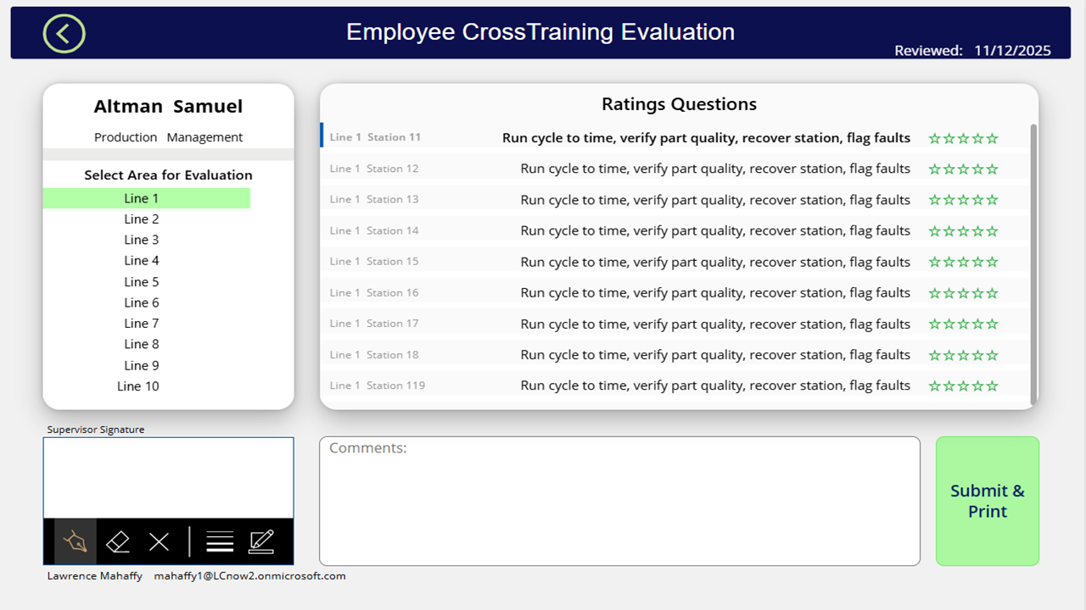The image size is (1086, 610).
Task: Open the stroke thickness lines icon
Action: click(219, 541)
